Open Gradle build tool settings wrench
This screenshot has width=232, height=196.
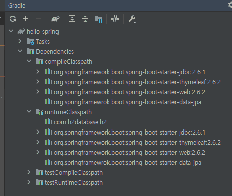click(132, 19)
